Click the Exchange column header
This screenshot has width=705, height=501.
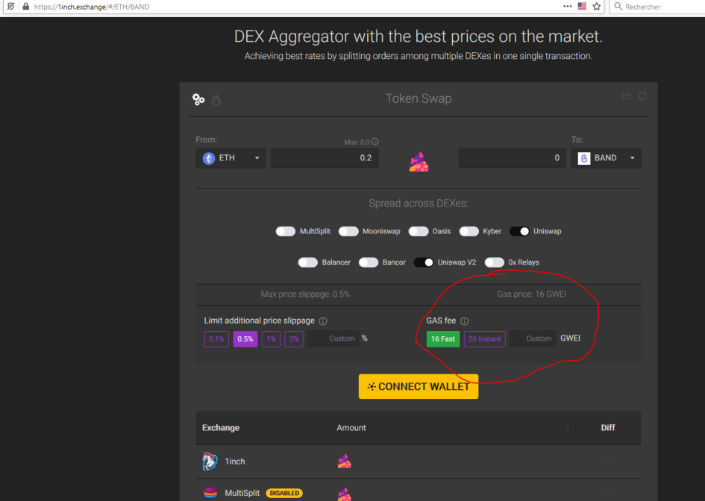click(221, 428)
